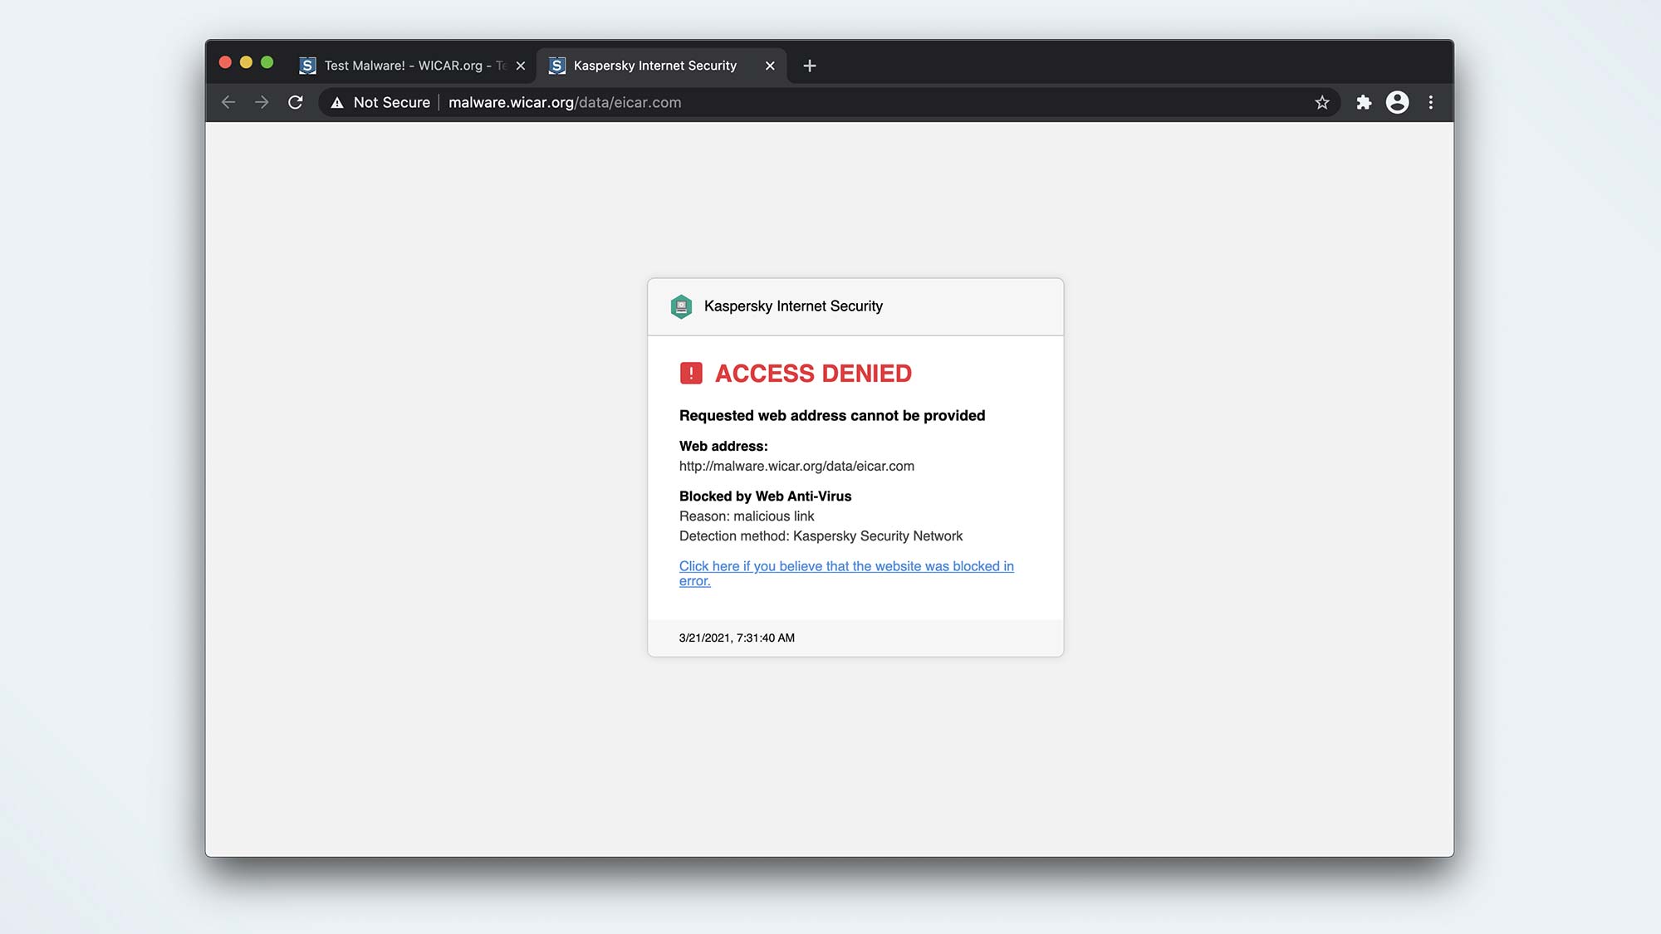This screenshot has height=934, width=1661.
Task: Click 'Reason: malicious link' text
Action: (x=747, y=516)
